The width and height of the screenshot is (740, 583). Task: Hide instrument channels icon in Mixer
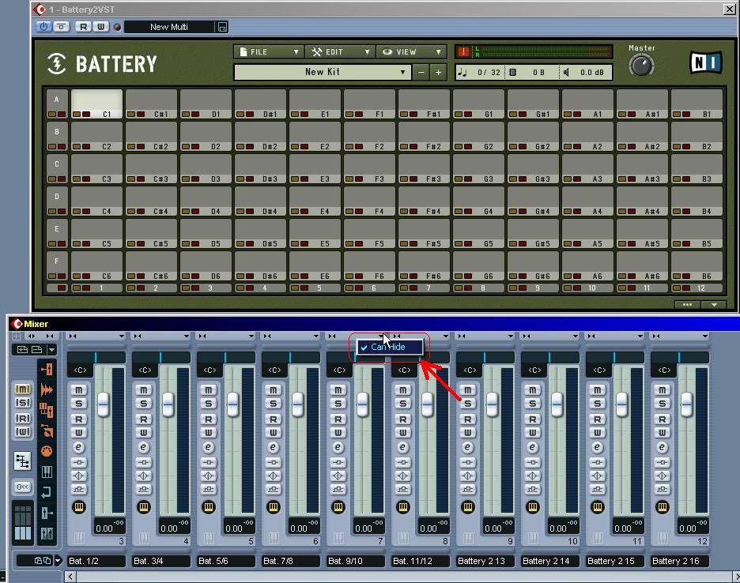pyautogui.click(x=47, y=431)
